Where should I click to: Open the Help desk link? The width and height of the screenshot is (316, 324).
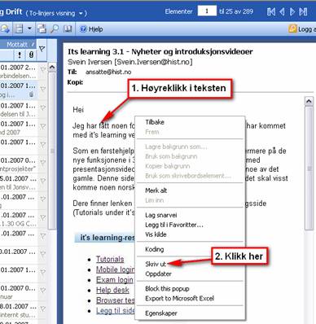pos(112,291)
